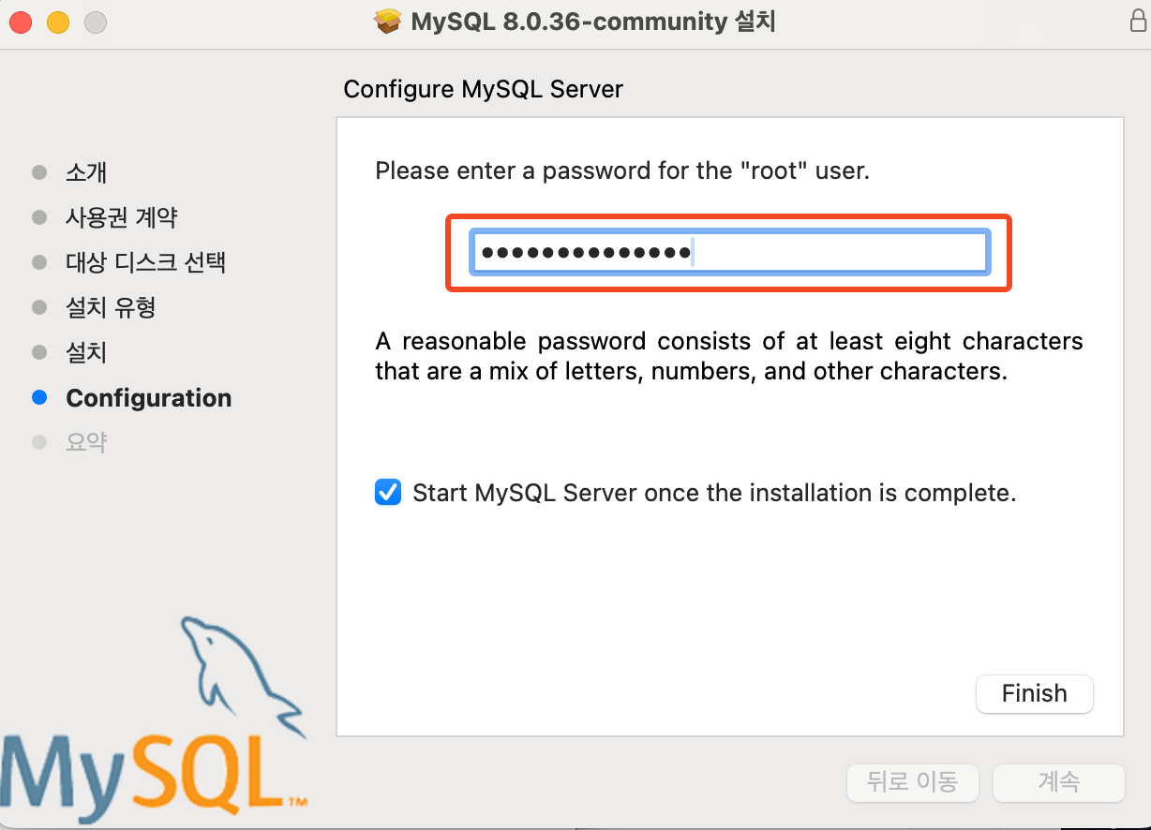The width and height of the screenshot is (1151, 830).
Task: Click the yellow minimize window button
Action: pos(58,22)
